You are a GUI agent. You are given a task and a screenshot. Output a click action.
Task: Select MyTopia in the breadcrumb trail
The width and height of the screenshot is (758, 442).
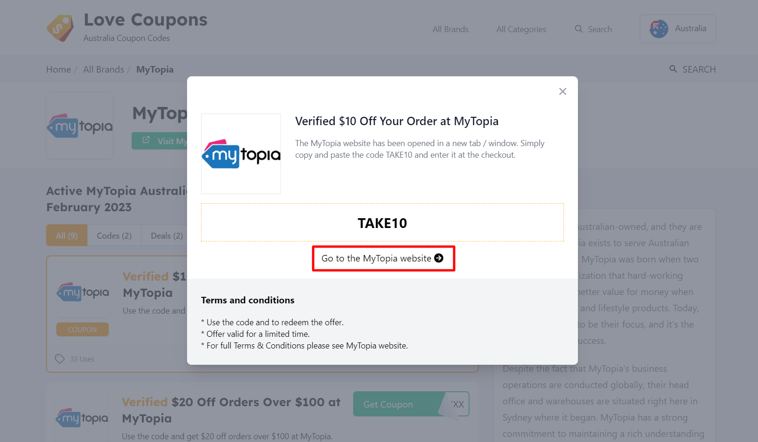click(154, 69)
